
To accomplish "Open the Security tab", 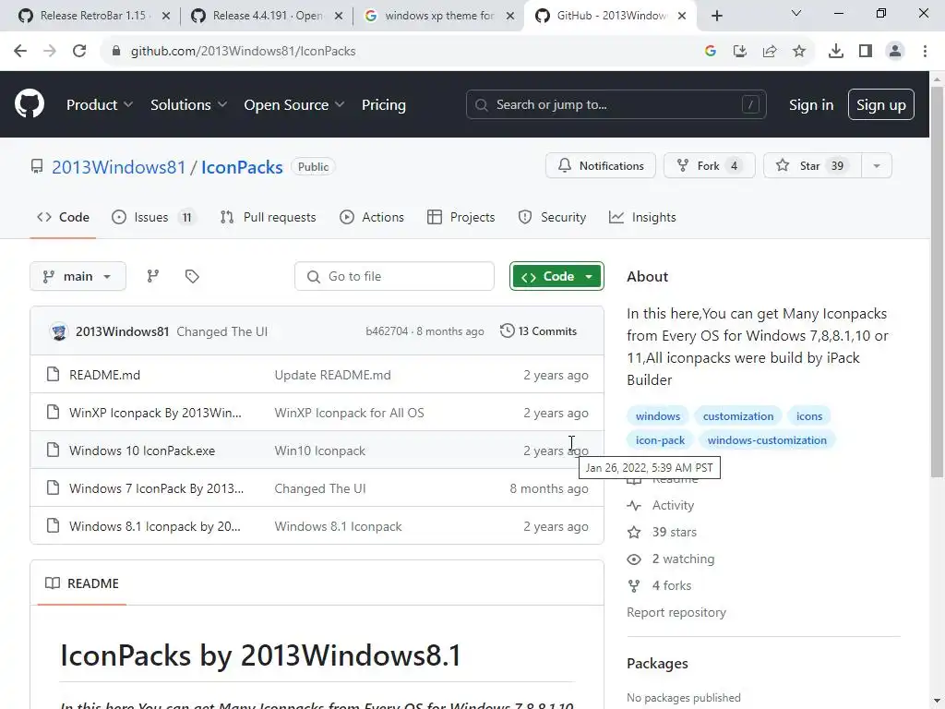I will coord(552,217).
